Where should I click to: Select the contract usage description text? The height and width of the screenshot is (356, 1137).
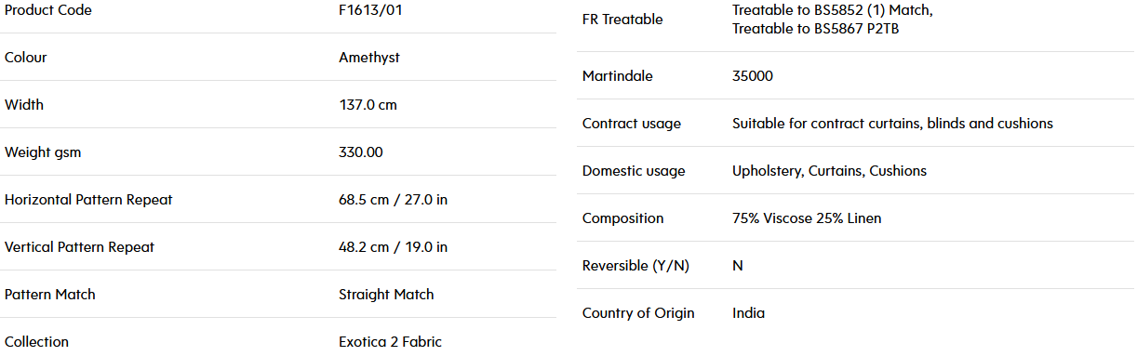point(892,124)
